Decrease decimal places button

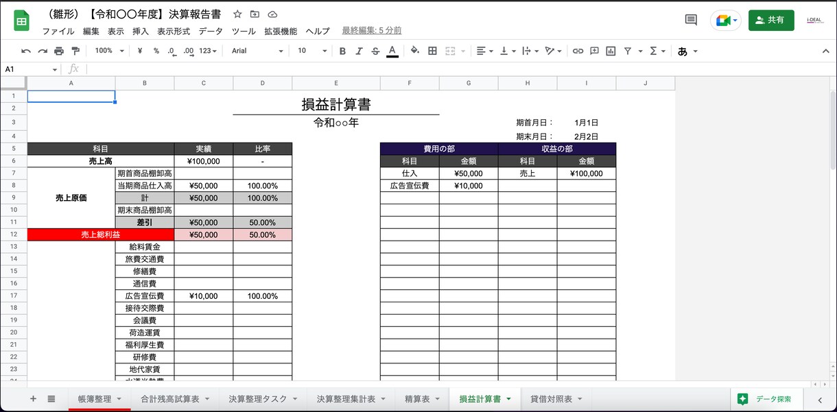pos(172,51)
